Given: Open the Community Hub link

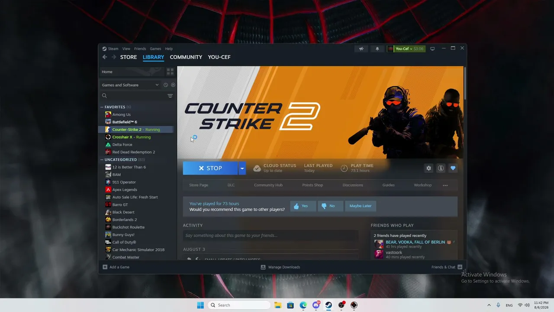Looking at the screenshot, I should (x=268, y=185).
